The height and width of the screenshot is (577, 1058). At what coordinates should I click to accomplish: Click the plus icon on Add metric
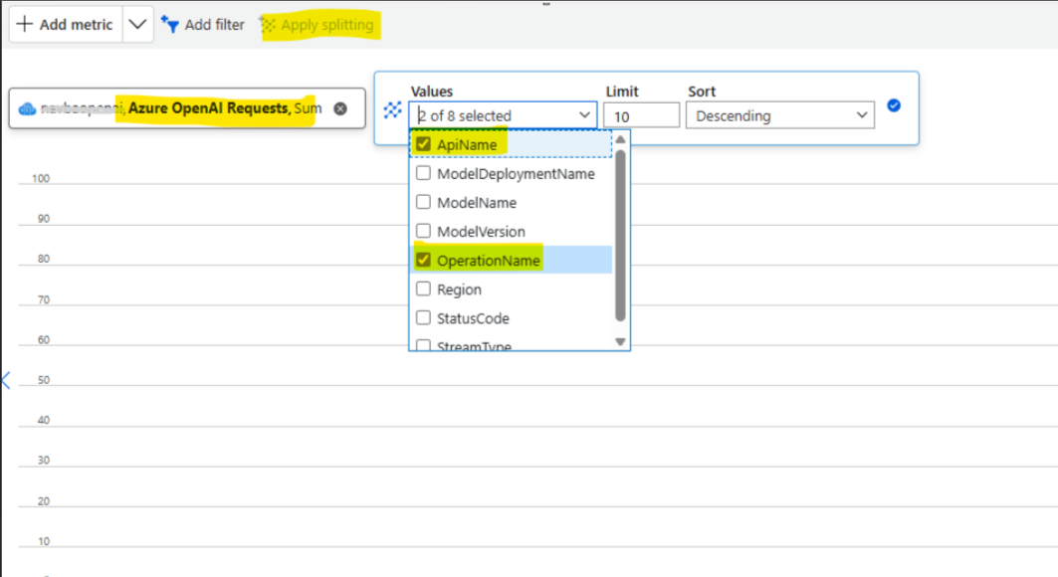click(x=24, y=24)
